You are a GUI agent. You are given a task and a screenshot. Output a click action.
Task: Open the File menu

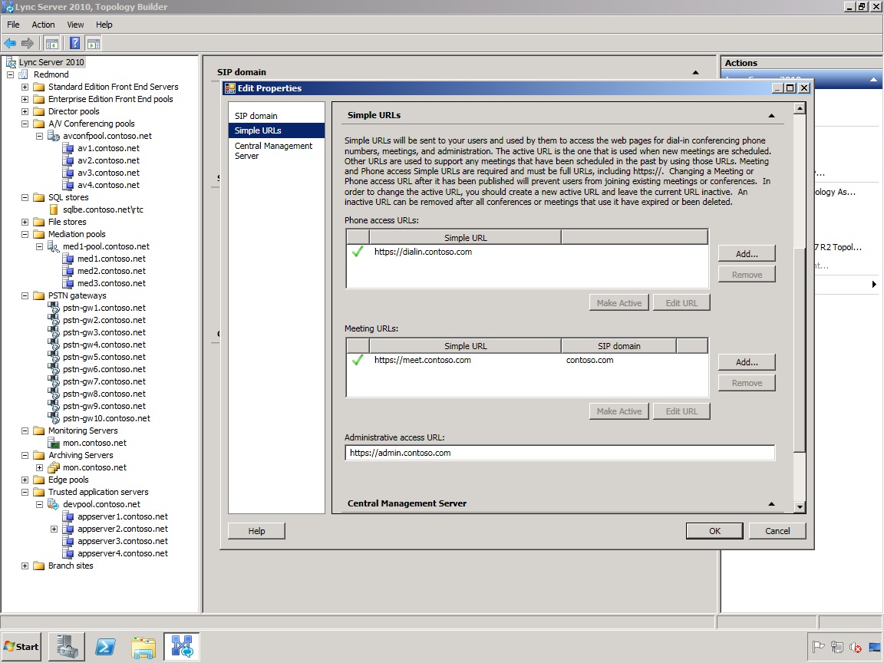coord(13,25)
